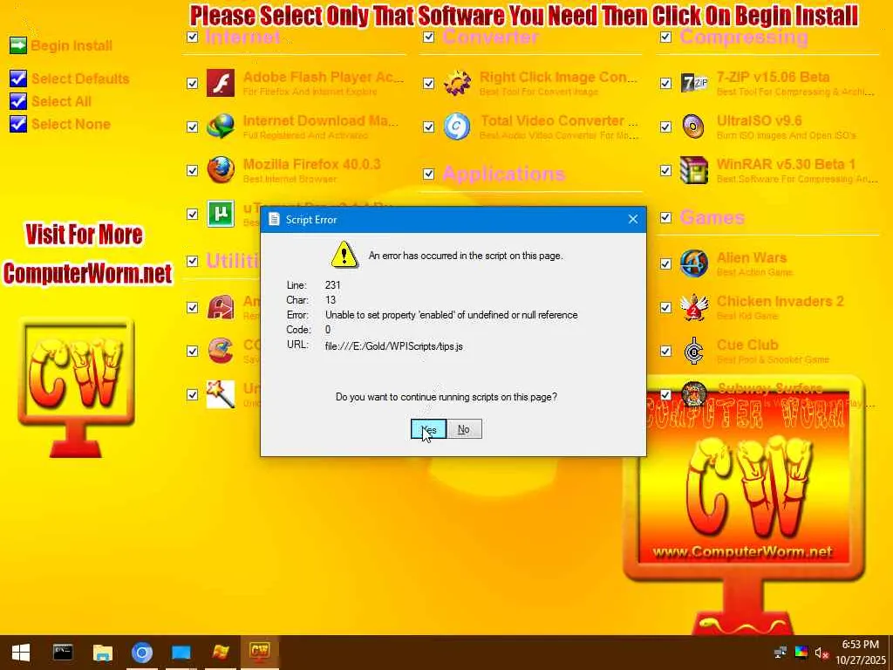Click the magic wand utility icon
Viewport: 893px width, 670px height.
(x=221, y=395)
